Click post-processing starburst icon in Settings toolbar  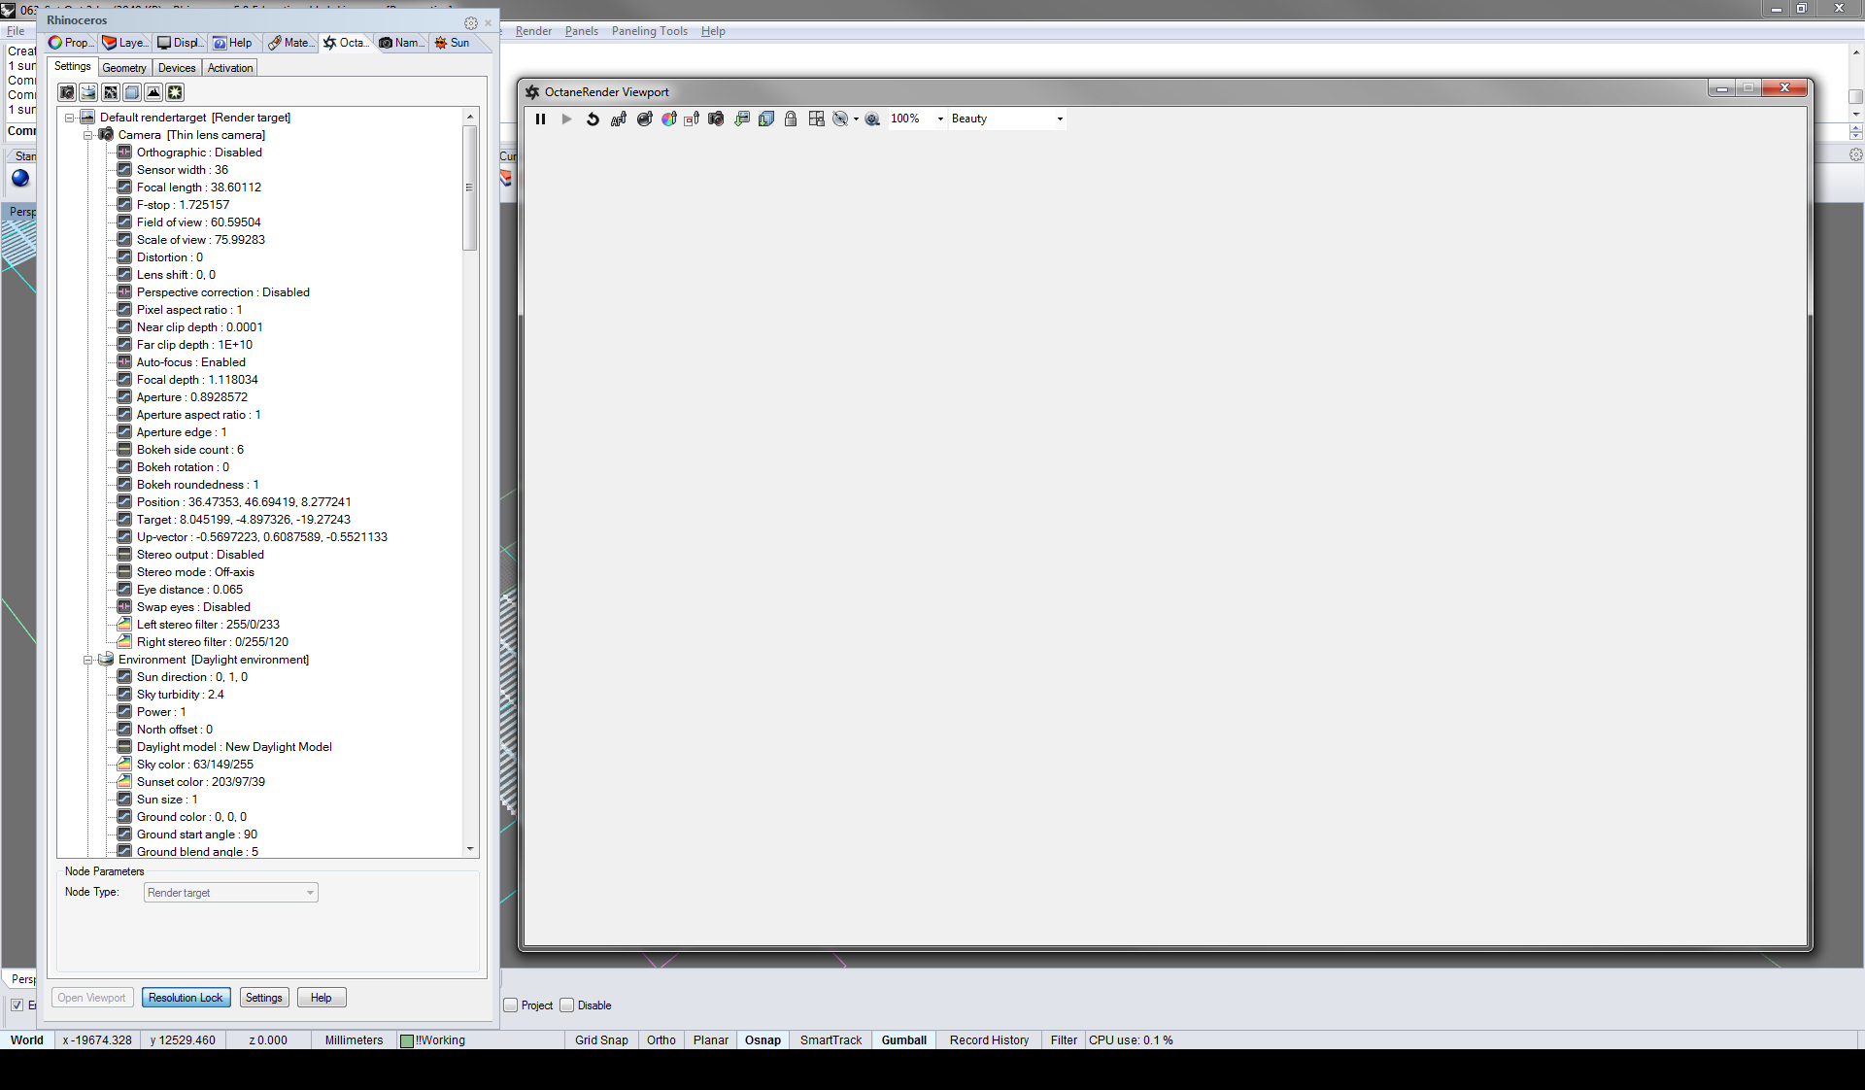click(175, 92)
